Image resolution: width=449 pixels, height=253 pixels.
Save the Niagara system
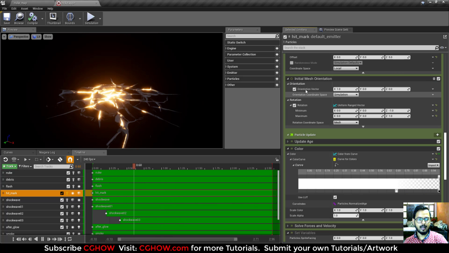pyautogui.click(x=7, y=18)
